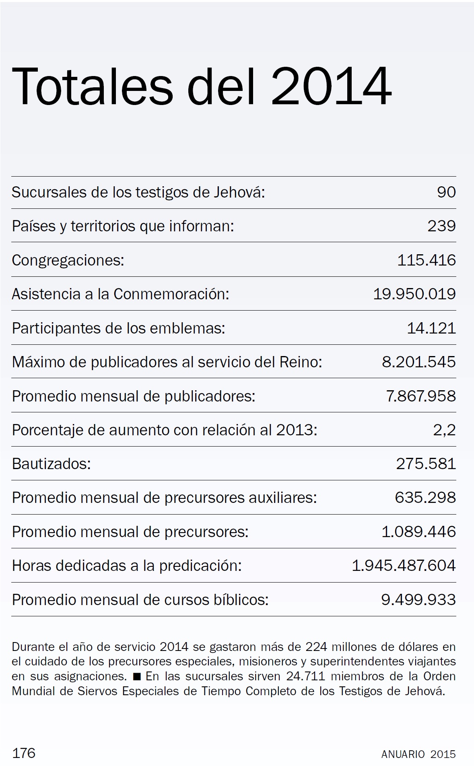Click the "Participantes de los emblemas" label
Screen dimensions: 474x766
118,328
